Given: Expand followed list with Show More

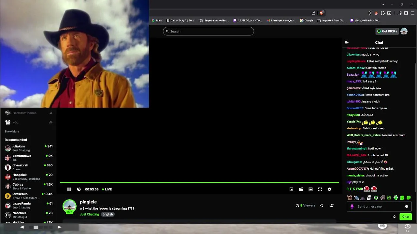Looking at the screenshot, I should 12,132.
